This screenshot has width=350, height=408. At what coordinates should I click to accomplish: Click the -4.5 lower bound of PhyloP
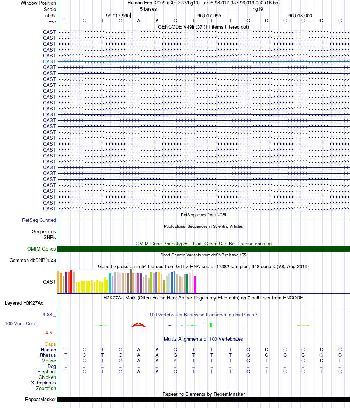click(48, 333)
